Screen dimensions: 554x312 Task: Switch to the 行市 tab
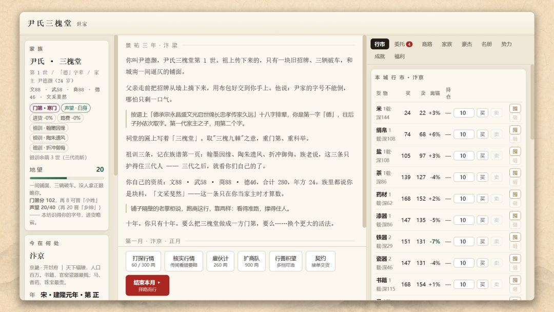[x=380, y=44]
